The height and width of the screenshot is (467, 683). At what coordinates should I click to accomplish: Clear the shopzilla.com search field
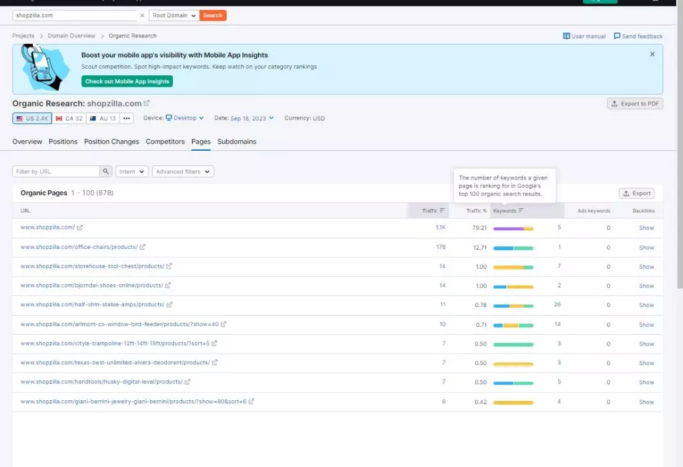142,15
